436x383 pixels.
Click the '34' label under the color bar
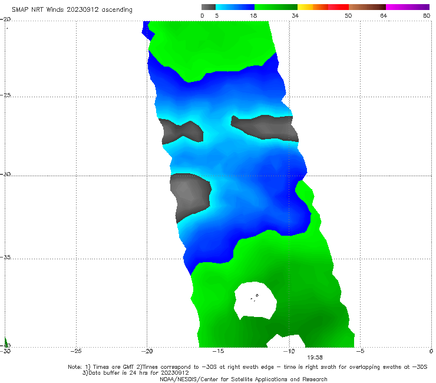pyautogui.click(x=295, y=15)
